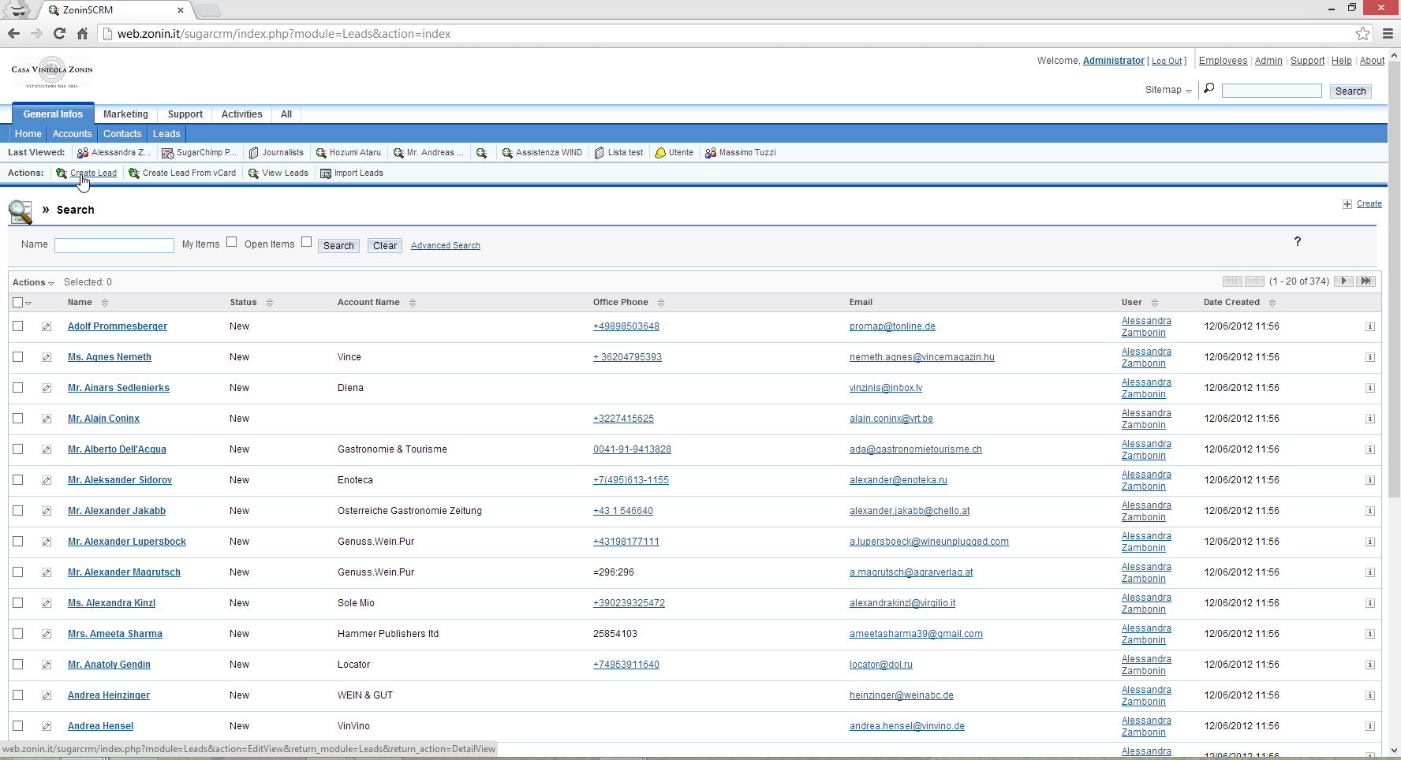The width and height of the screenshot is (1401, 760).
Task: Switch to the All tab
Action: pos(286,114)
